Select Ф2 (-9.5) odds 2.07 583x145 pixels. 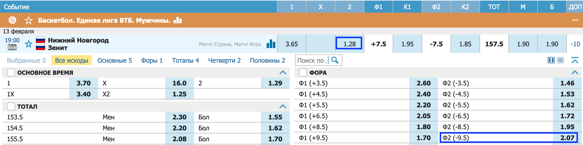tap(509, 138)
